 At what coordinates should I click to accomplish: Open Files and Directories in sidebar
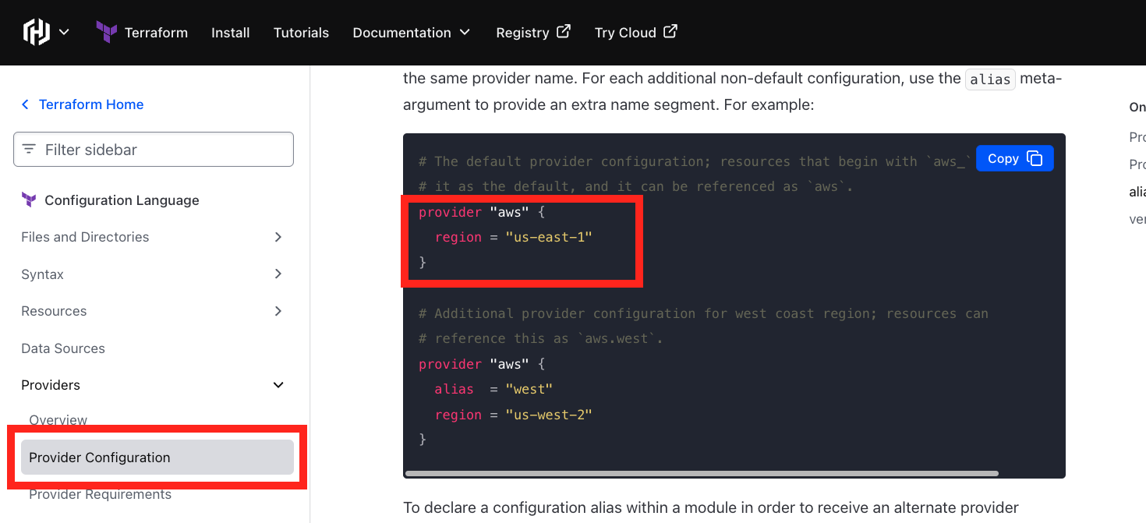pyautogui.click(x=85, y=237)
